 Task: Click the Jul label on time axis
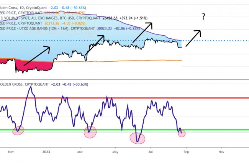150,152
